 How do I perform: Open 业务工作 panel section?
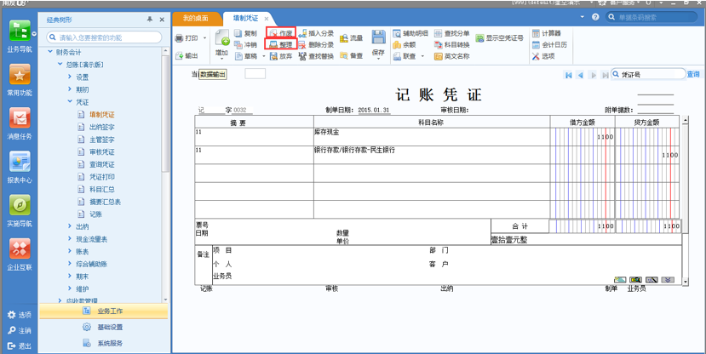pos(104,311)
